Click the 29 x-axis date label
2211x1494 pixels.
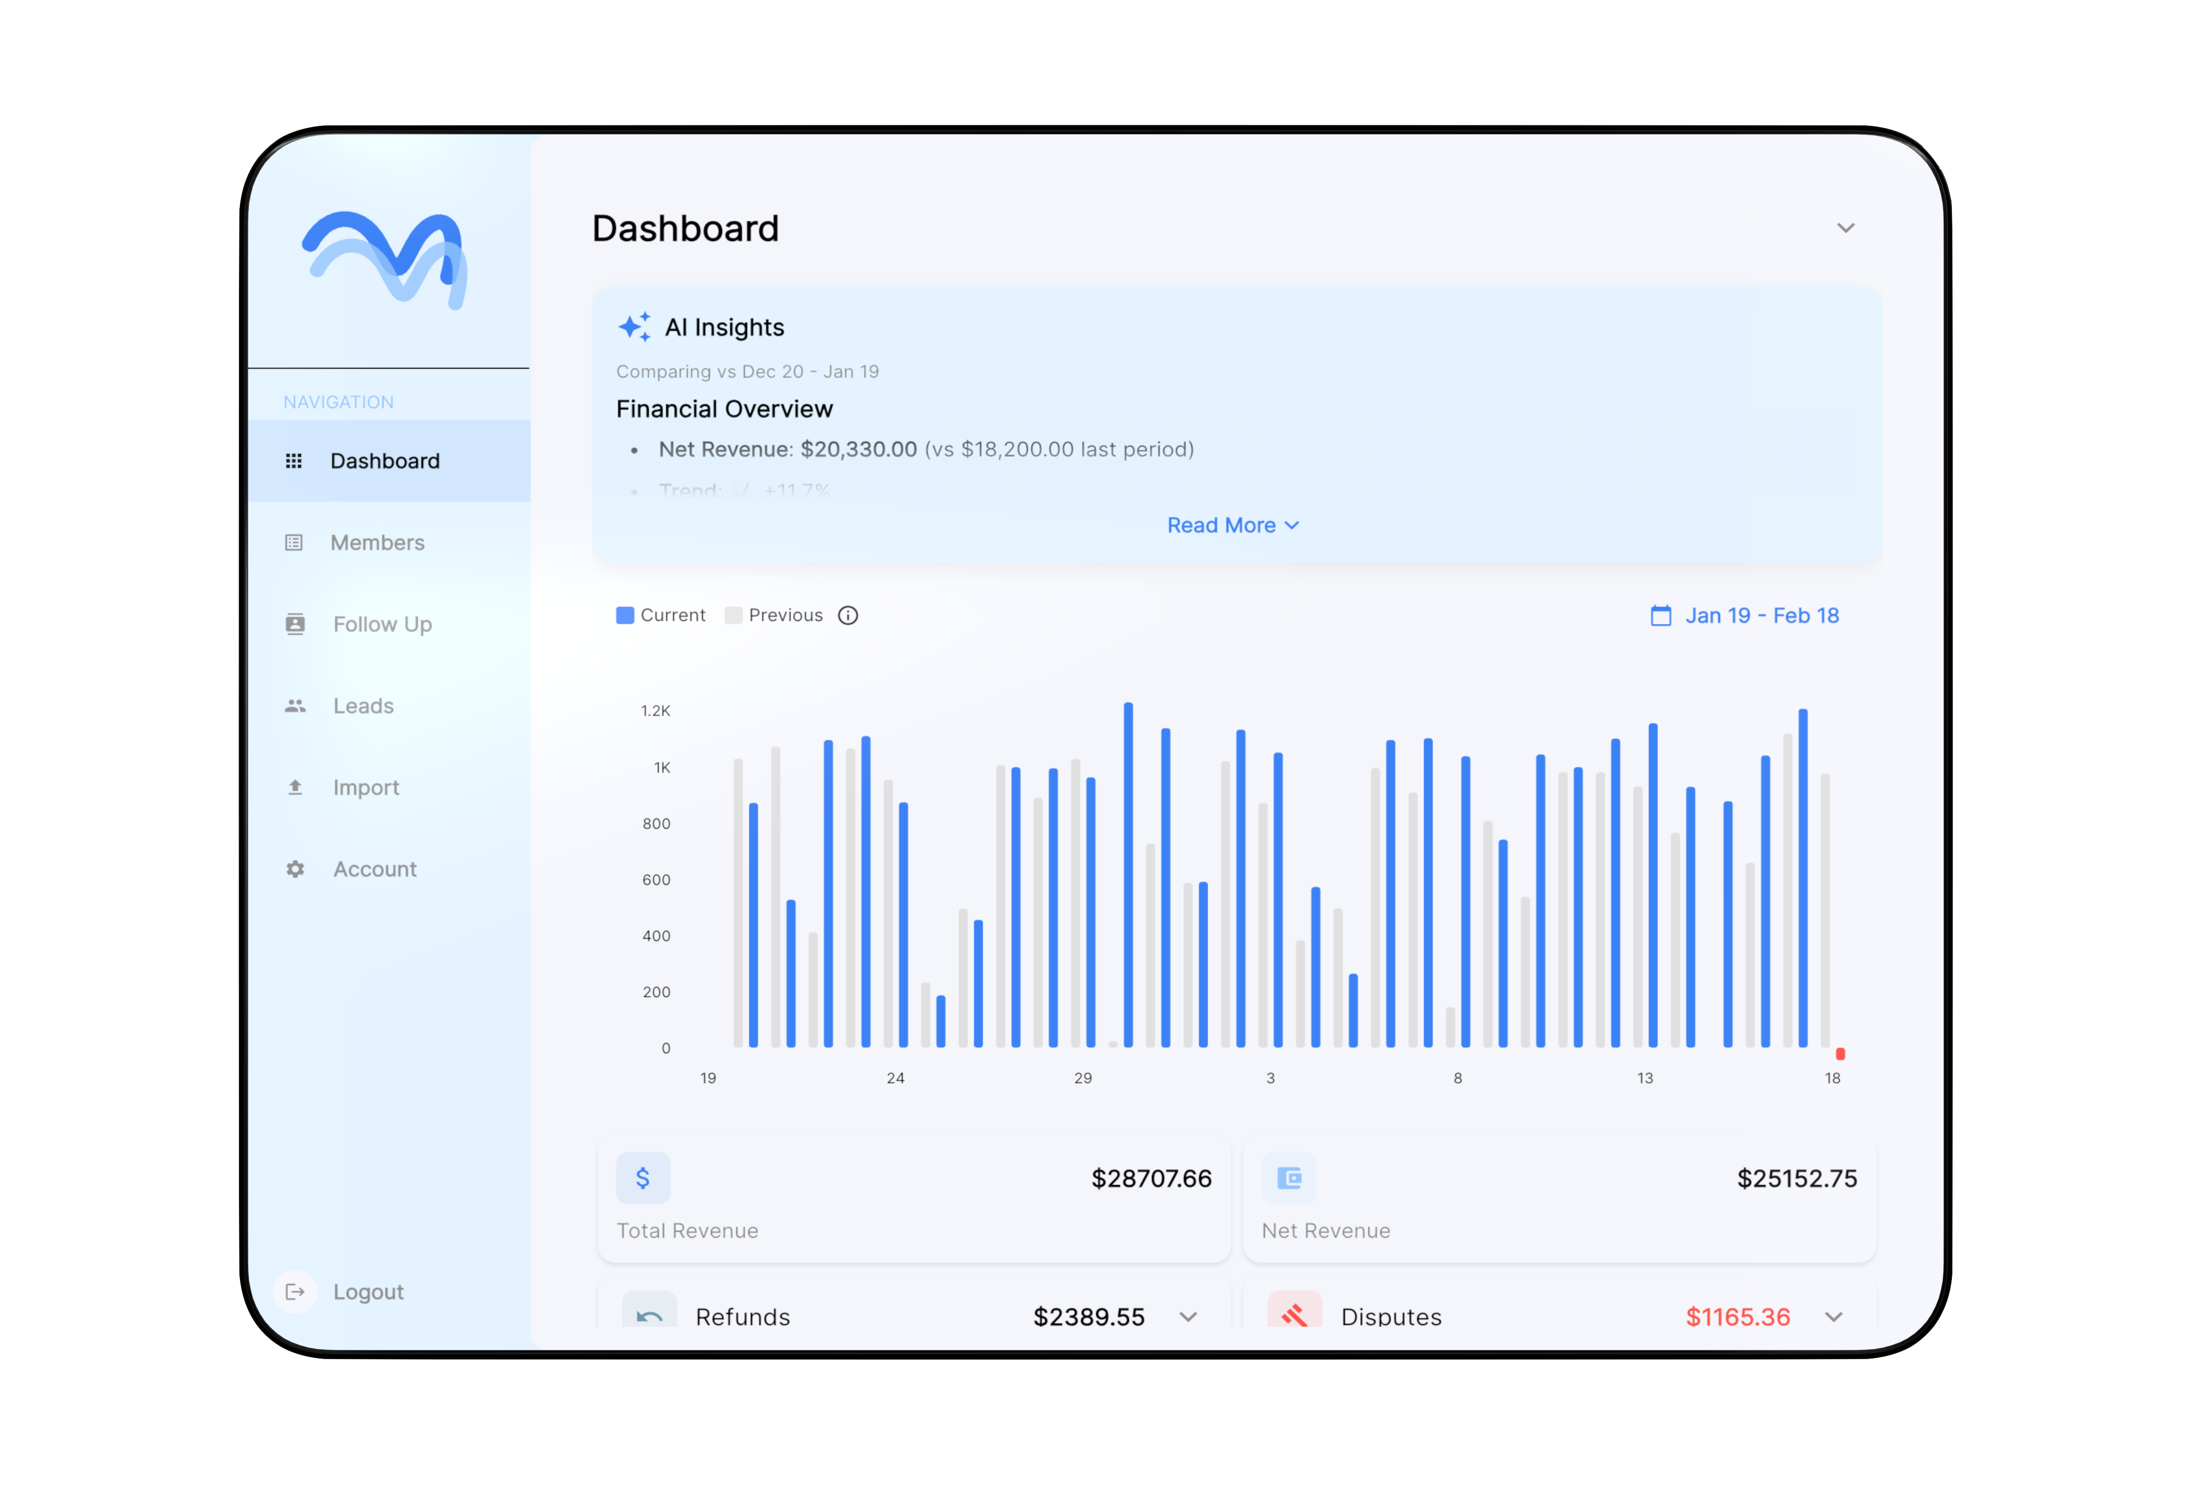point(1083,1079)
